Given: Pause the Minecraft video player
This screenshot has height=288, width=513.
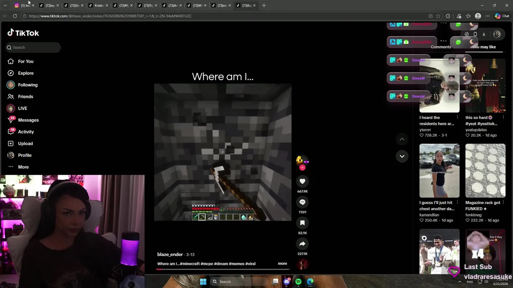Looking at the screenshot, I should [222, 152].
